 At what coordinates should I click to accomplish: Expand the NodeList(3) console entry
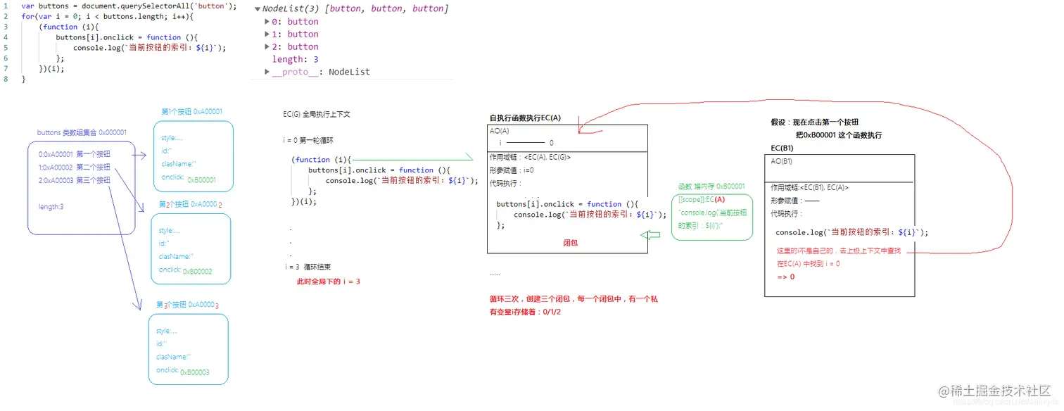pos(258,8)
